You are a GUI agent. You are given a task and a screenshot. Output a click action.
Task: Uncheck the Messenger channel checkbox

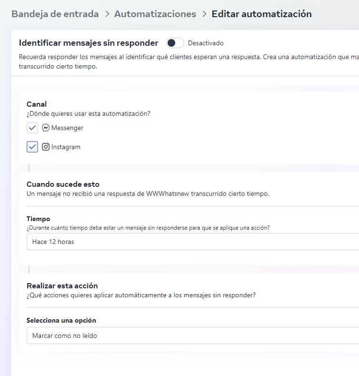(x=32, y=128)
